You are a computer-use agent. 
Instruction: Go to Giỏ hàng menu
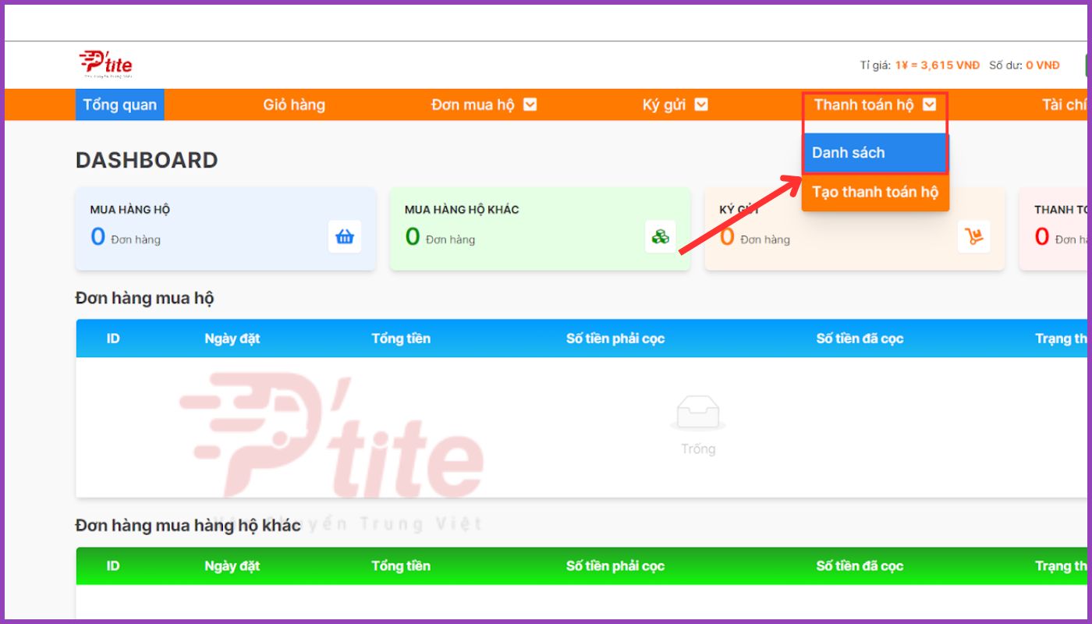point(294,105)
